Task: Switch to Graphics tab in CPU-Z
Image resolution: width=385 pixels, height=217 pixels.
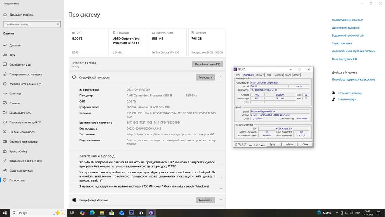Action: [x=278, y=75]
